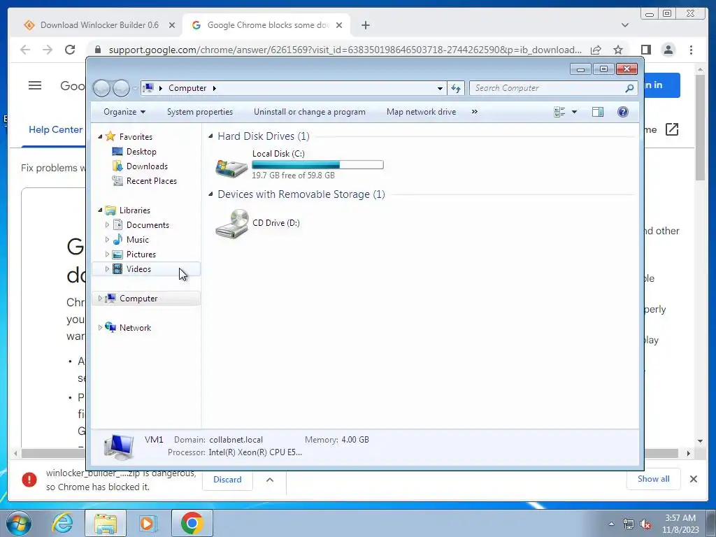Discard the blocked download
Viewport: 716px width, 537px height.
click(x=227, y=480)
